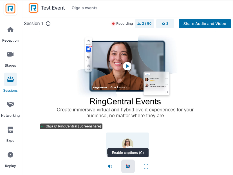Viewport: 233px width, 175px height.
Task: Click the Test Event title
Action: coord(53,8)
